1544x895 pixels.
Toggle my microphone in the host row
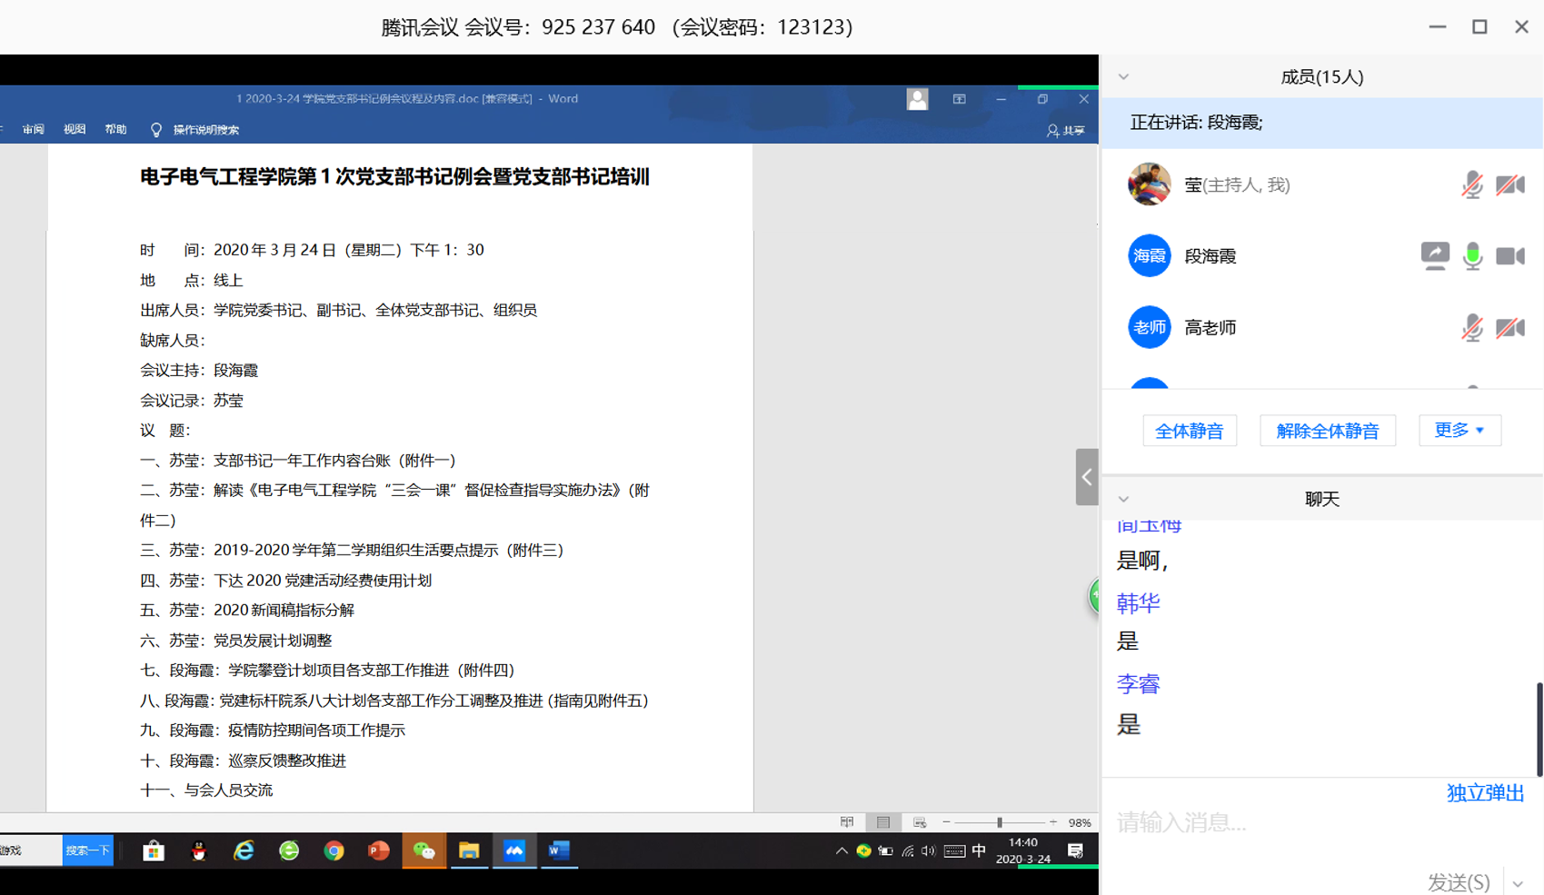point(1472,185)
